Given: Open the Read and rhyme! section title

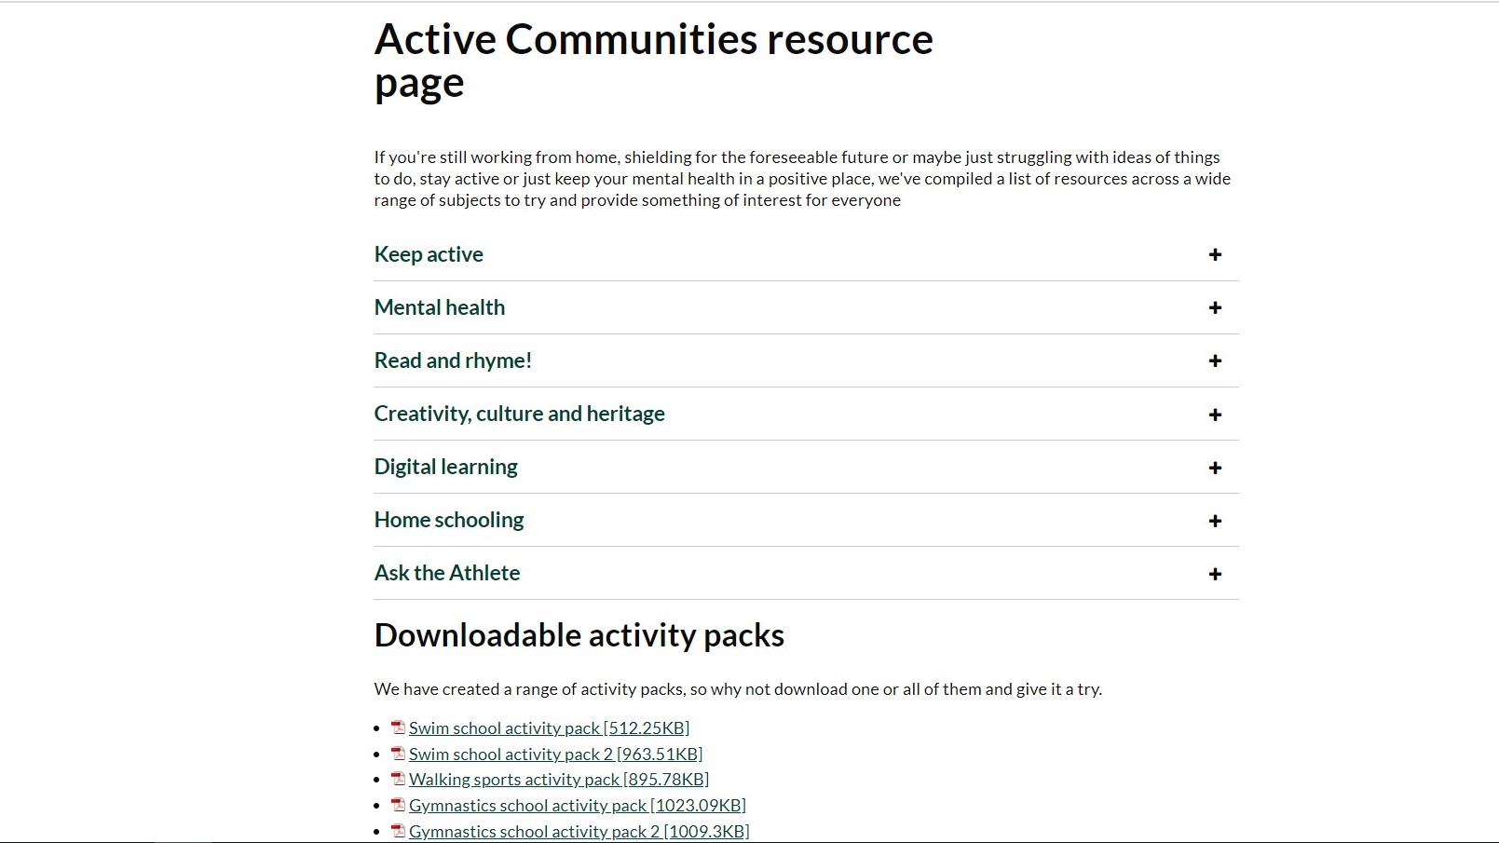Looking at the screenshot, I should point(453,360).
